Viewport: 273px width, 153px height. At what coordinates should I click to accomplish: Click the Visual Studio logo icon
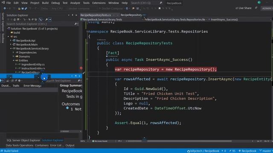point(3,3)
